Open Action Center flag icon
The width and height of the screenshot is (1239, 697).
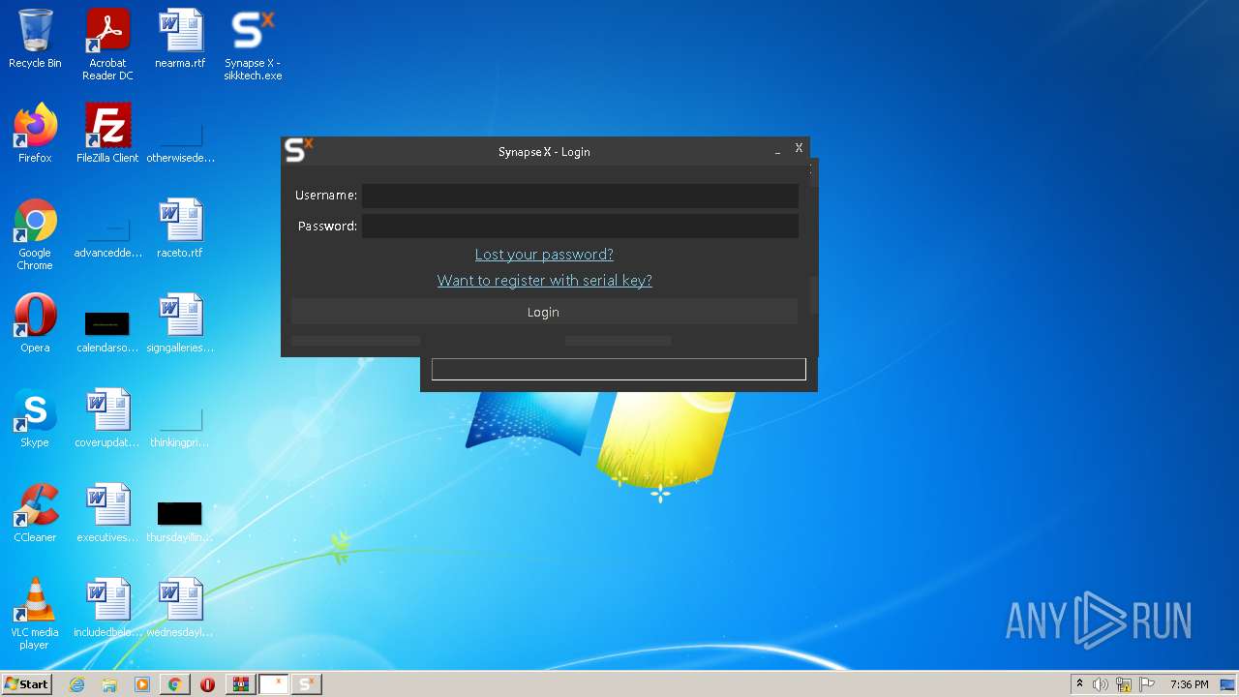[1147, 684]
